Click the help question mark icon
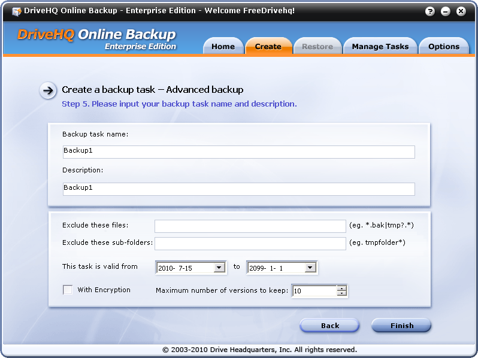 (430, 11)
